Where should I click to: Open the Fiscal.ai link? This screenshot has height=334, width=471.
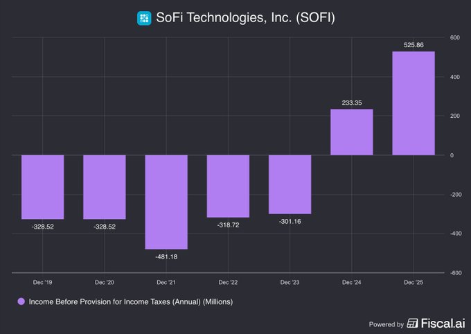(x=441, y=323)
